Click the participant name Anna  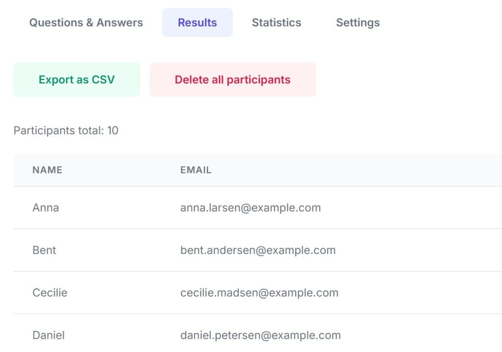pos(46,208)
